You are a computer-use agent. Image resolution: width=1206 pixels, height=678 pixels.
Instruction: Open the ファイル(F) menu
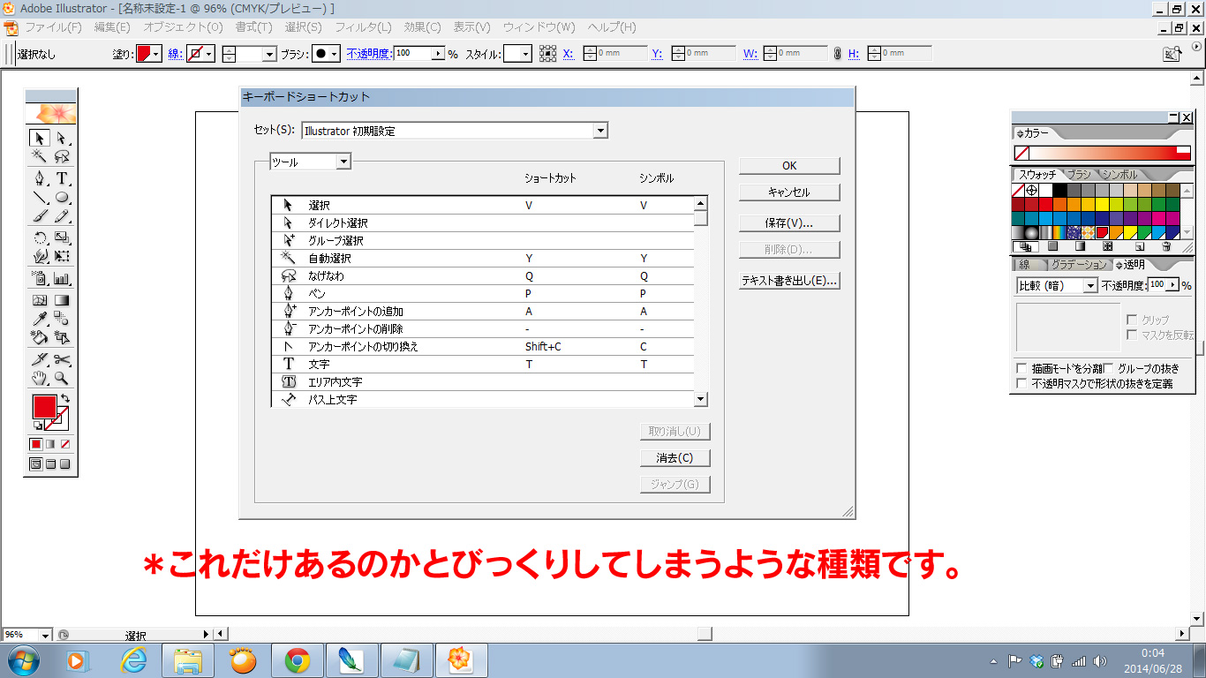(x=53, y=27)
